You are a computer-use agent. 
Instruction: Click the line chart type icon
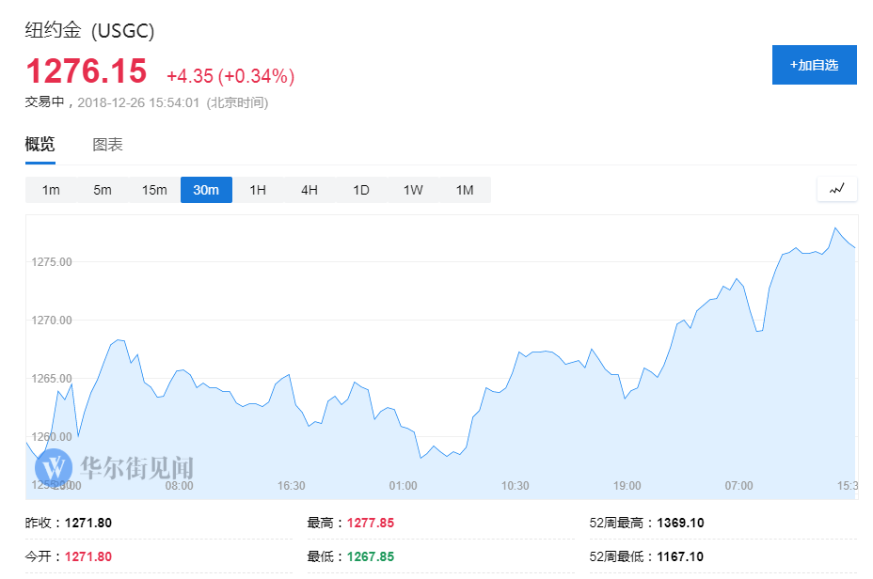coord(836,189)
